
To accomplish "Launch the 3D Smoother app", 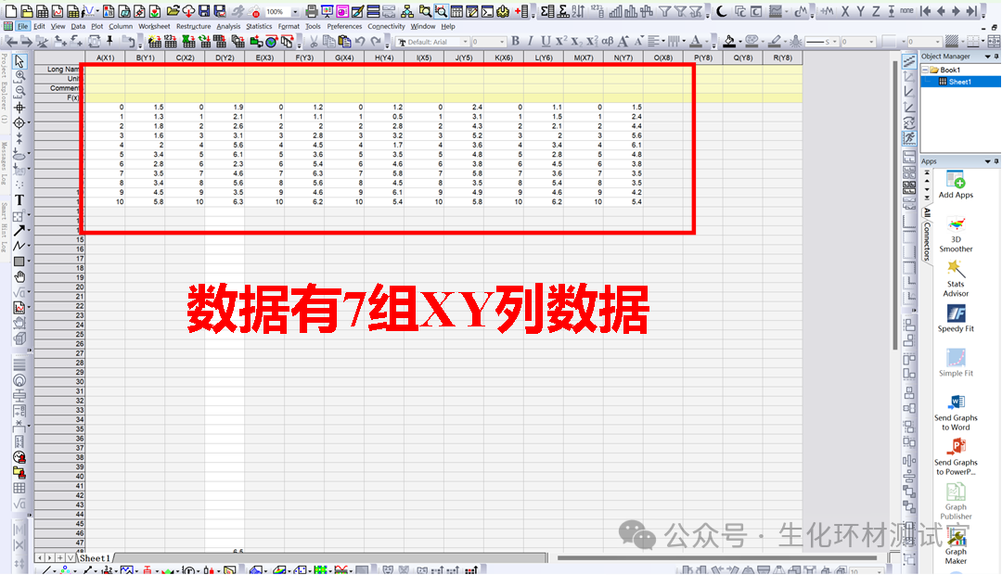I will pos(956,236).
